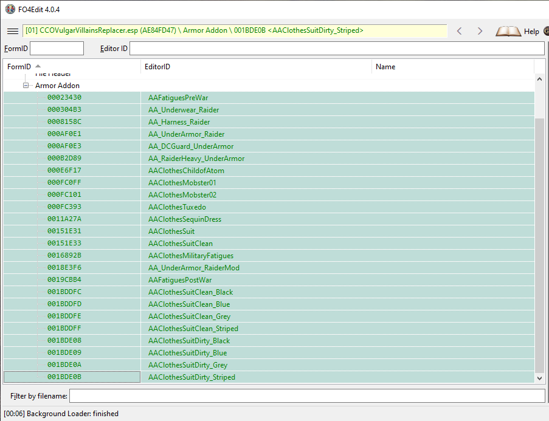Click AA_Harness_Raider editor ID
Image resolution: width=549 pixels, height=421 pixels.
point(179,122)
